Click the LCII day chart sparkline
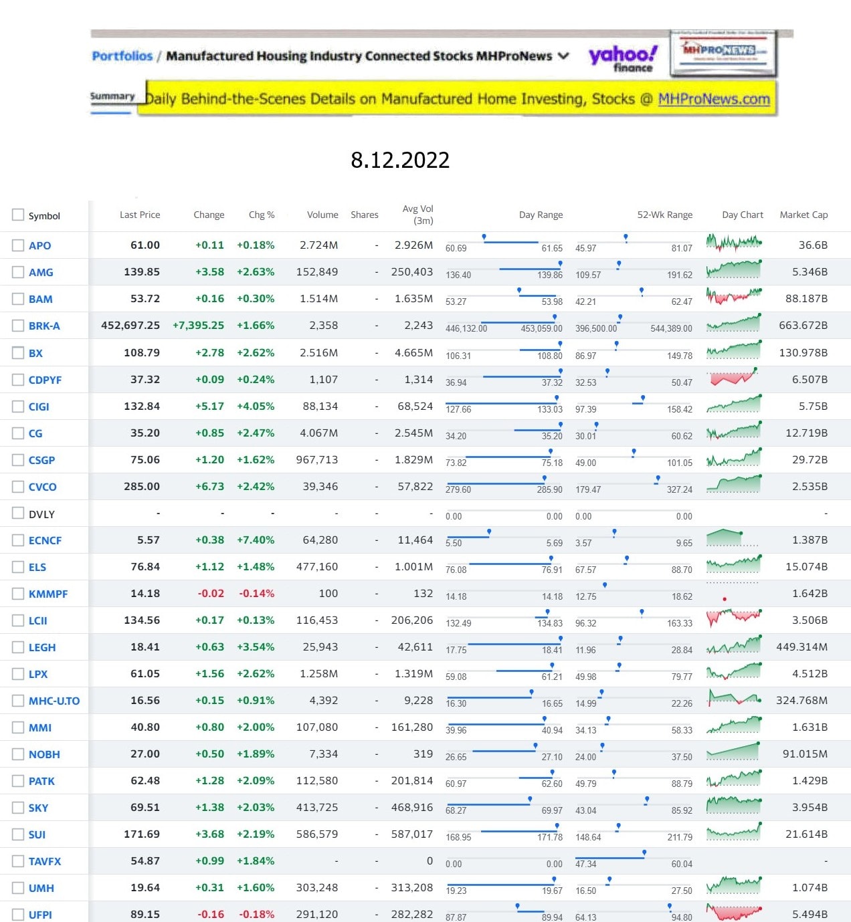This screenshot has width=851, height=922. tap(734, 616)
